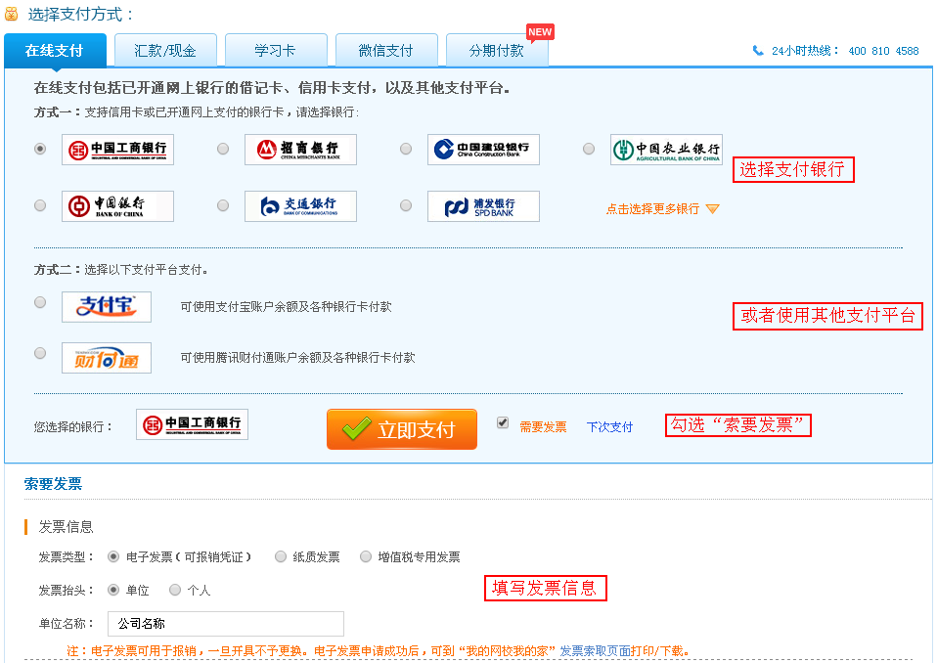
Task: Click the 单位名称 text field
Action: click(226, 624)
